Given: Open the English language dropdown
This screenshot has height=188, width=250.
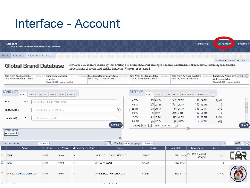Looking at the screenshot, I should point(243,44).
